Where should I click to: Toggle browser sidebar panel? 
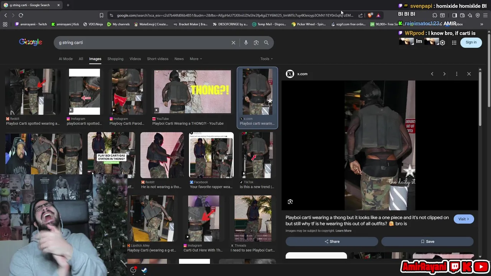click(455, 15)
